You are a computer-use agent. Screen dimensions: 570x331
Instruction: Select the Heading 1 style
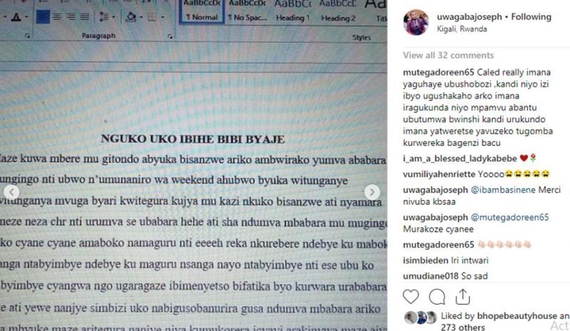[292, 11]
